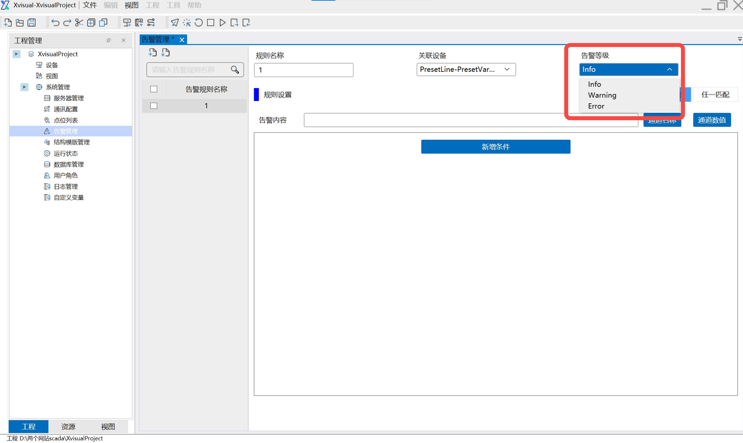
Task: Pin the 工程管理 panel
Action: [x=109, y=41]
